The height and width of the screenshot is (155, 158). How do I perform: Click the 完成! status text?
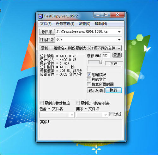(x=45, y=122)
